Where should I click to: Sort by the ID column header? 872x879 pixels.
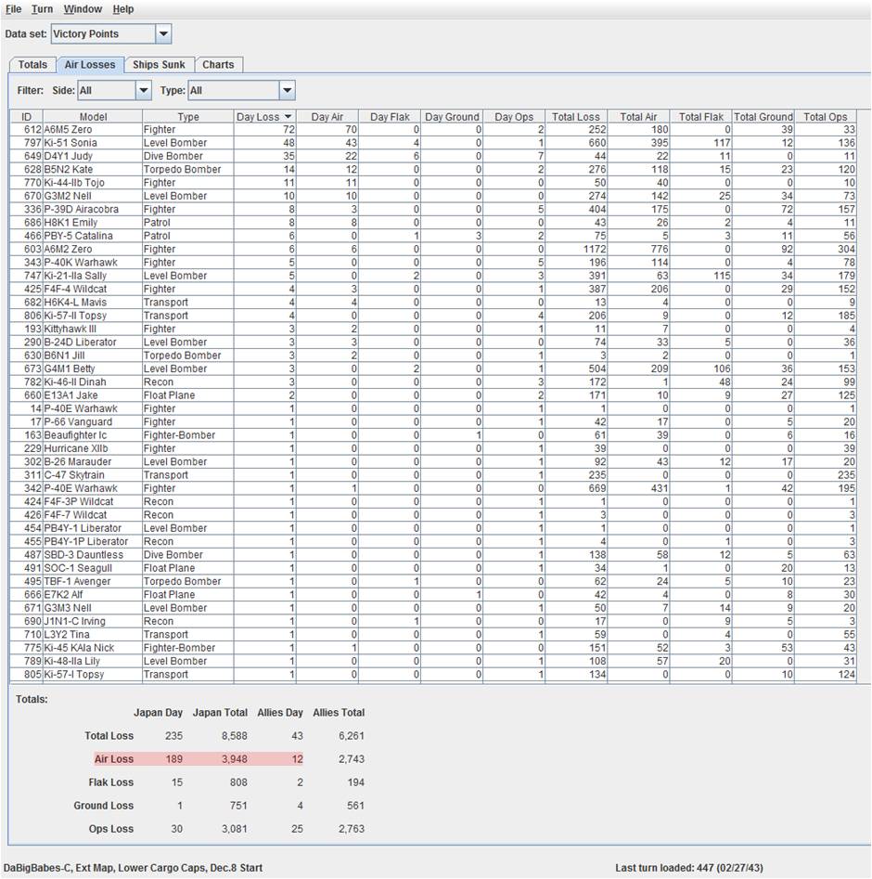click(26, 117)
